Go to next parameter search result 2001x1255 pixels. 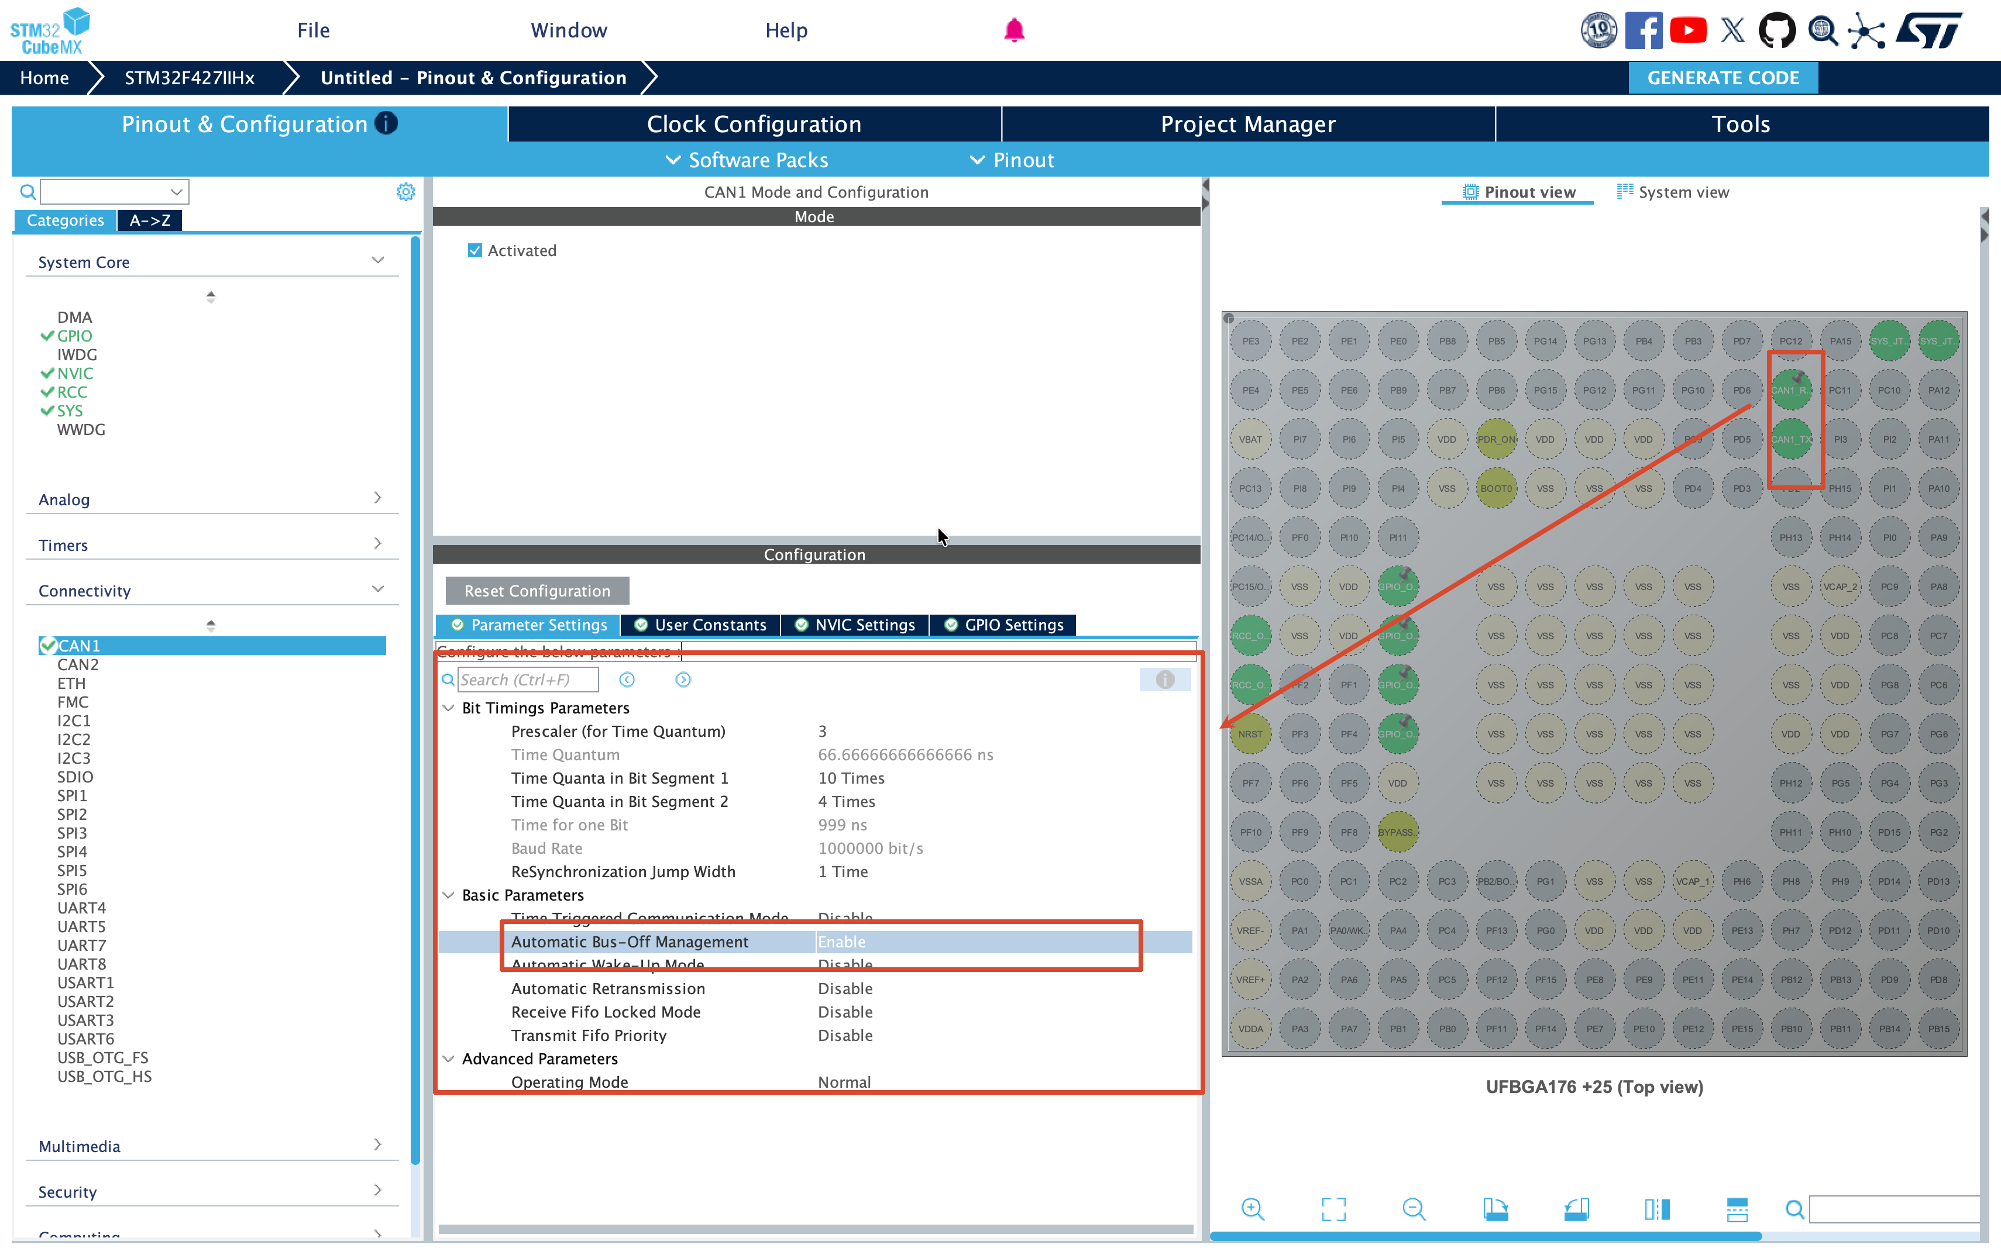682,680
